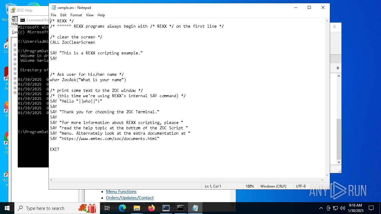Click '/* Ask user for his/her name */' comment
This screenshot has height=214, width=381.
87,75
